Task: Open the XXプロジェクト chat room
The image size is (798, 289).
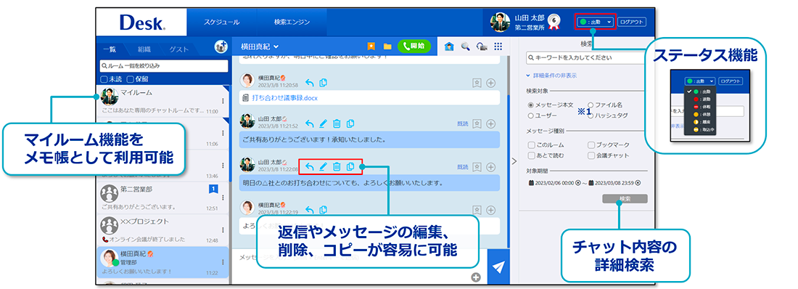Action: pyautogui.click(x=163, y=230)
